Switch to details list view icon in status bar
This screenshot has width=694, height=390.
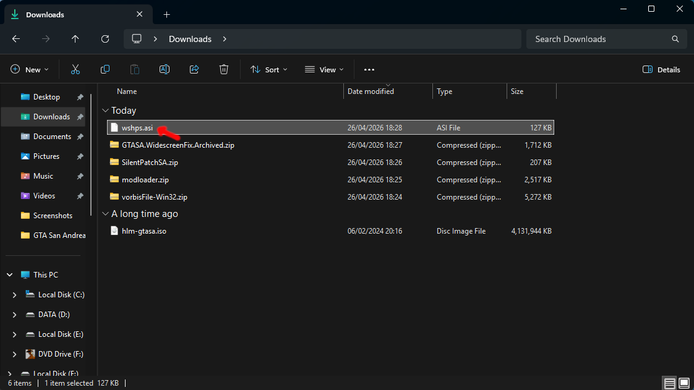pos(670,383)
